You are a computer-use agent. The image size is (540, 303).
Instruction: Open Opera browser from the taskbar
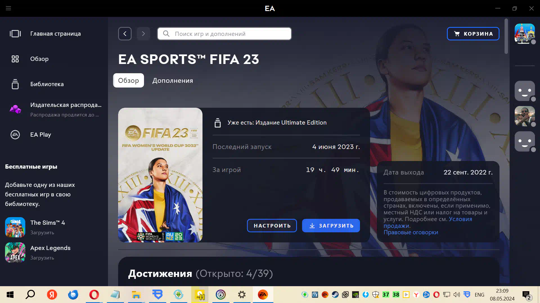coord(94,295)
